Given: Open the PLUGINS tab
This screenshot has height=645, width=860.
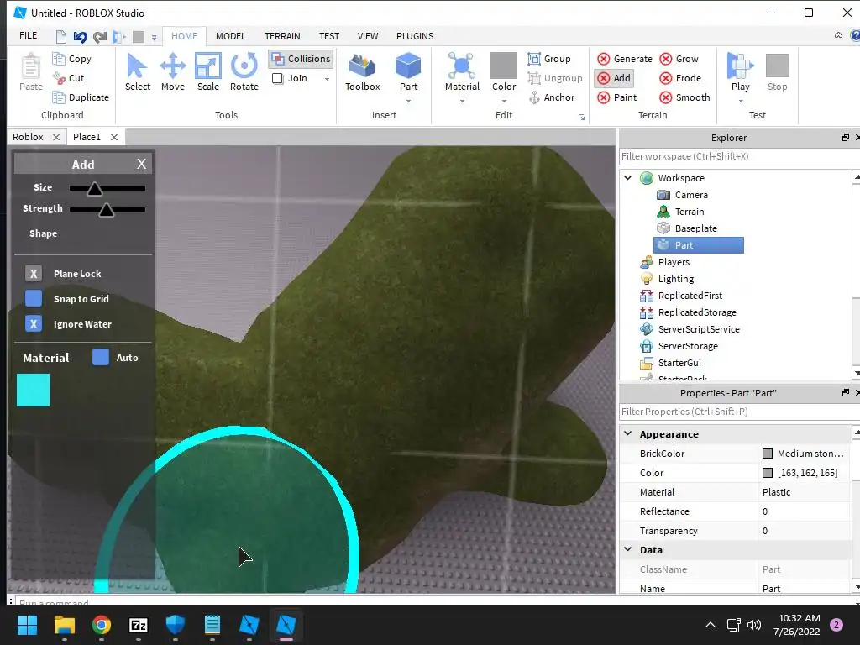Looking at the screenshot, I should 415,36.
